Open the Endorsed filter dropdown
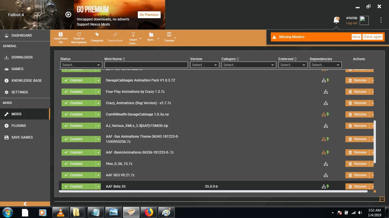This screenshot has height=218, width=389. pyautogui.click(x=293, y=65)
